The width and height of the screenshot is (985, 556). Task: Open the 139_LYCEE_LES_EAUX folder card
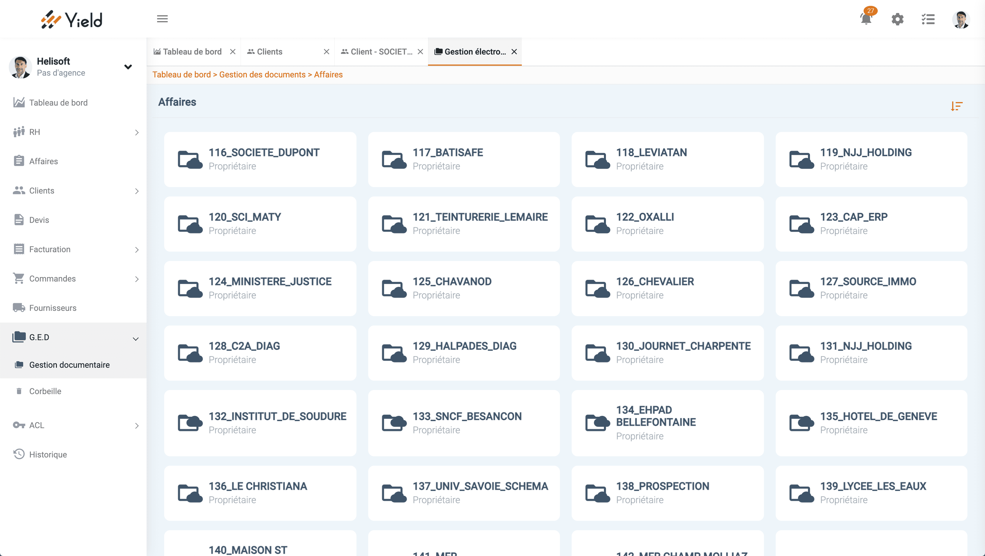(x=872, y=493)
